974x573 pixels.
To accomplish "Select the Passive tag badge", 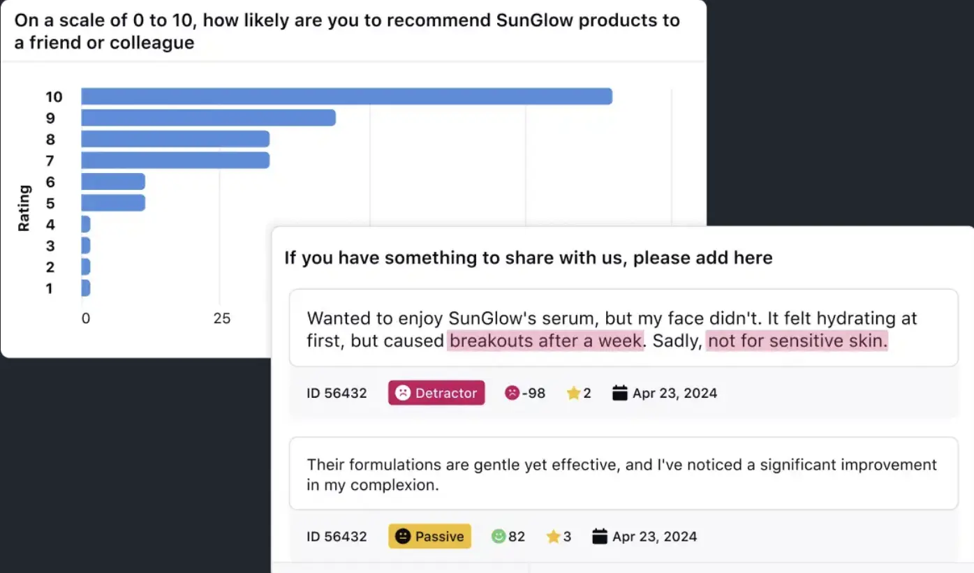I will (x=430, y=537).
